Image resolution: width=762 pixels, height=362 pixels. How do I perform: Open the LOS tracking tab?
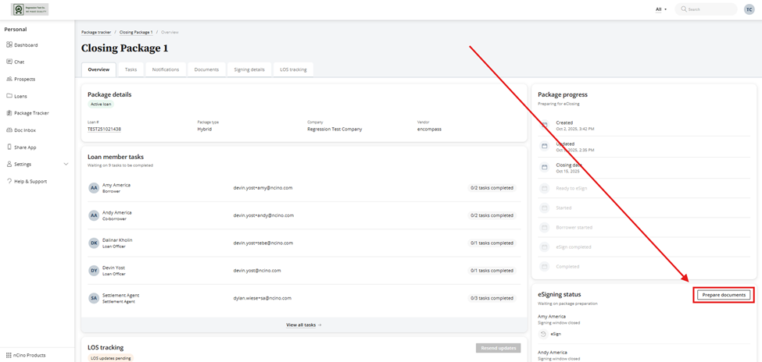293,69
